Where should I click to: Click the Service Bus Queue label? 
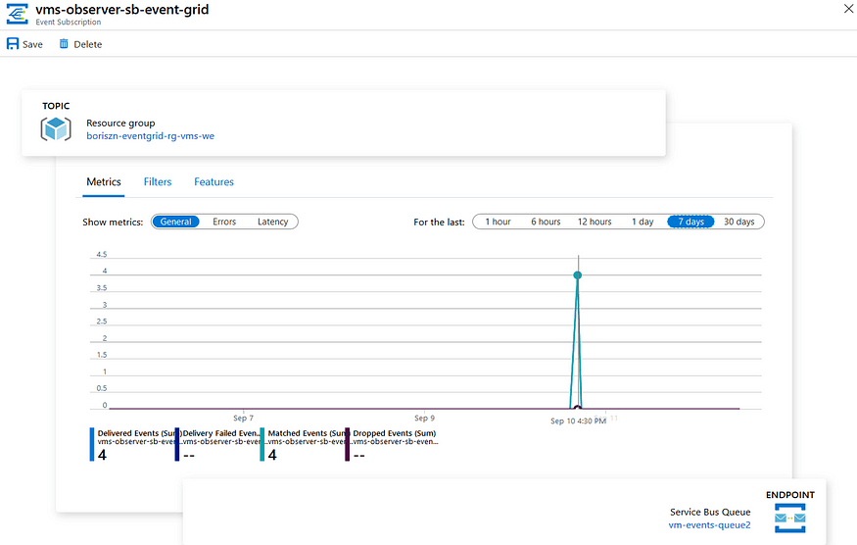(710, 512)
